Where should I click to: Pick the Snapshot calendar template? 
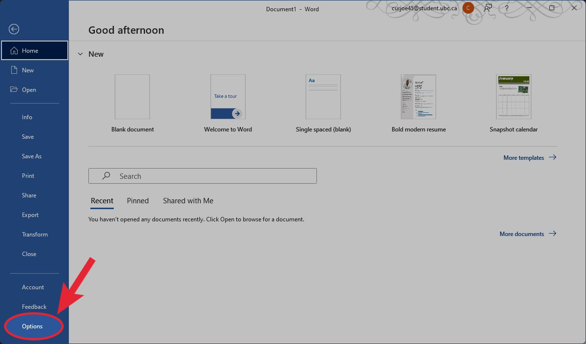(514, 97)
